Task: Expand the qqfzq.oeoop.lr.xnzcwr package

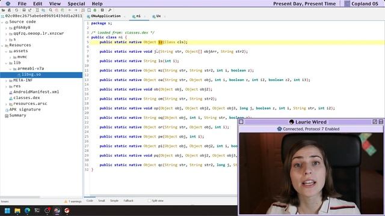Action: pos(6,34)
